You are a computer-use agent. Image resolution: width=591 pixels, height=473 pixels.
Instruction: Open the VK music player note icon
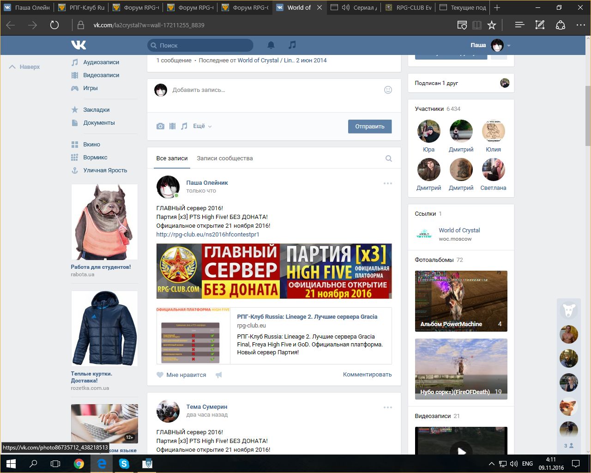[x=292, y=45]
